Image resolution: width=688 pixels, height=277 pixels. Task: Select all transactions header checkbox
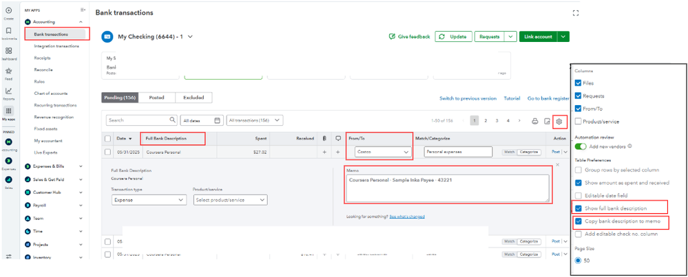pyautogui.click(x=108, y=139)
